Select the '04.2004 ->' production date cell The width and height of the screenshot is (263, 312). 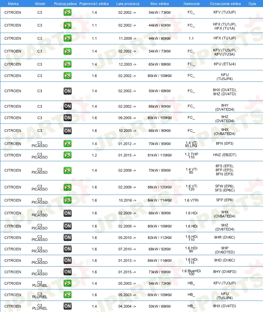pyautogui.click(x=127, y=306)
